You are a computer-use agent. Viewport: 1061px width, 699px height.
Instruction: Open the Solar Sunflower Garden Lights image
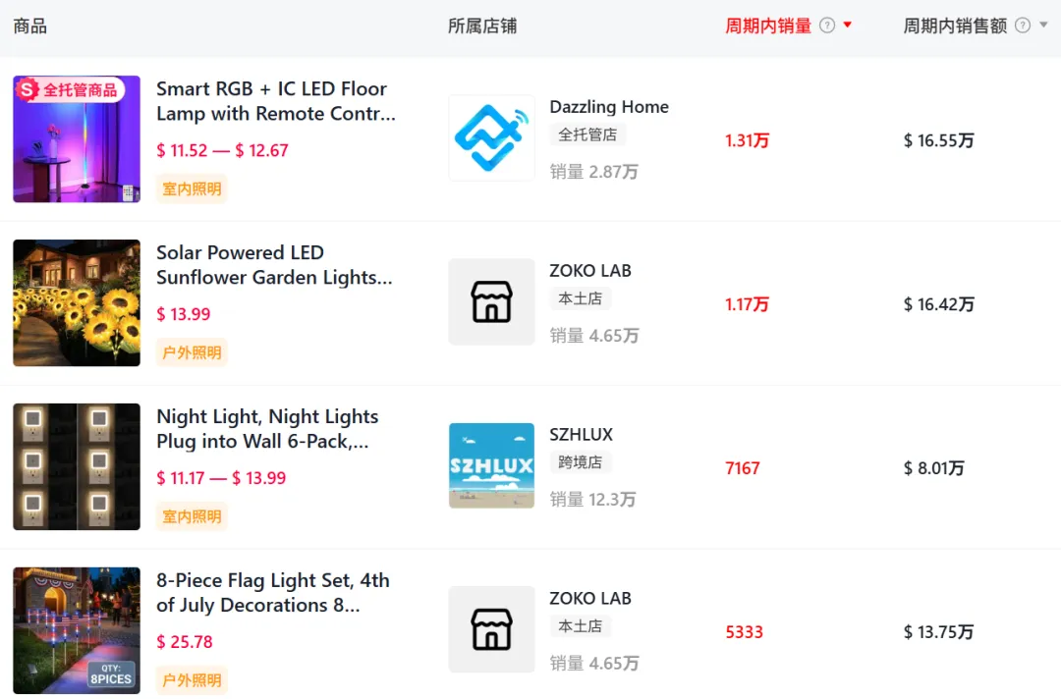point(77,302)
